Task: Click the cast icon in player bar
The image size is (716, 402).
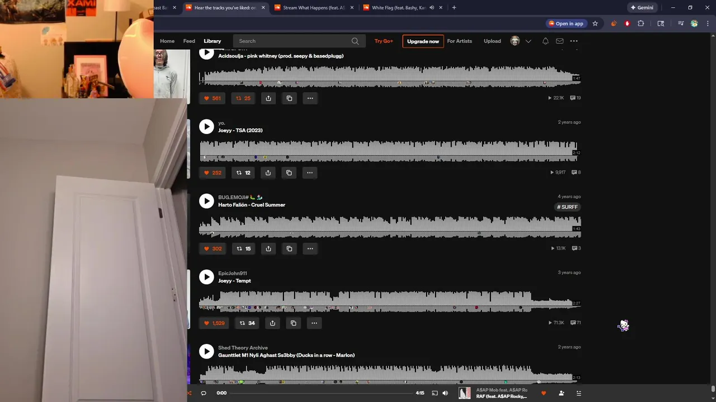Action: click(435, 393)
